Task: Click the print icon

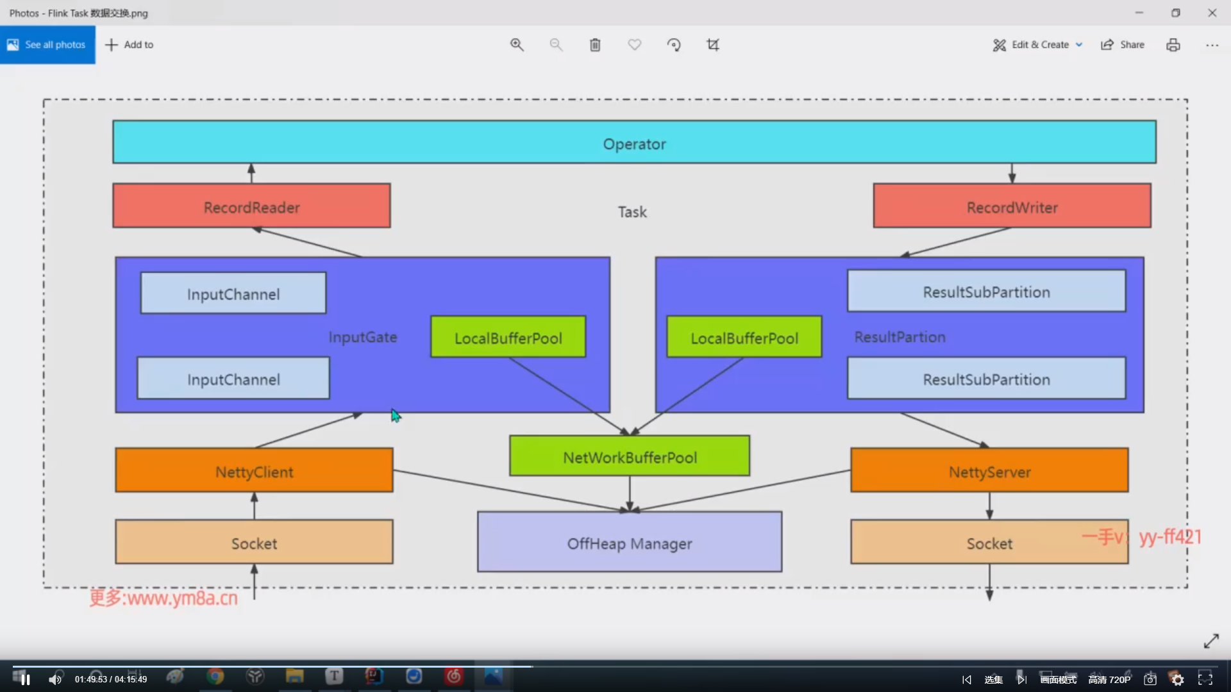Action: coord(1173,45)
